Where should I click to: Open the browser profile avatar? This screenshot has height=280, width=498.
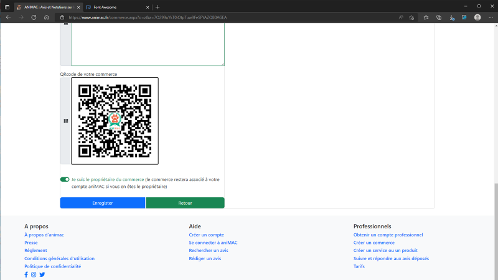tap(477, 17)
